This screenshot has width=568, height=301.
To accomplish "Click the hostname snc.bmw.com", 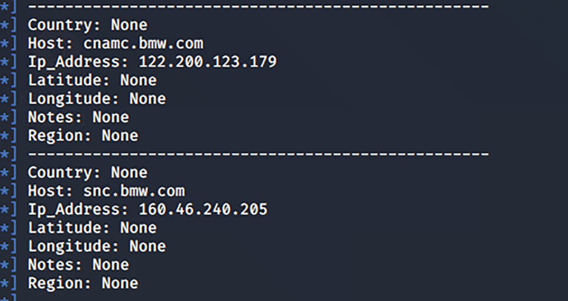I will 134,191.
